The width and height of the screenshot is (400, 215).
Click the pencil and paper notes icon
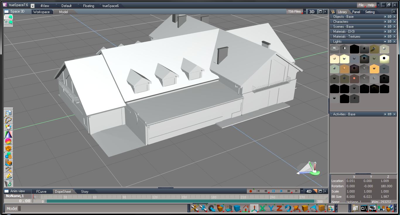(x=8, y=176)
